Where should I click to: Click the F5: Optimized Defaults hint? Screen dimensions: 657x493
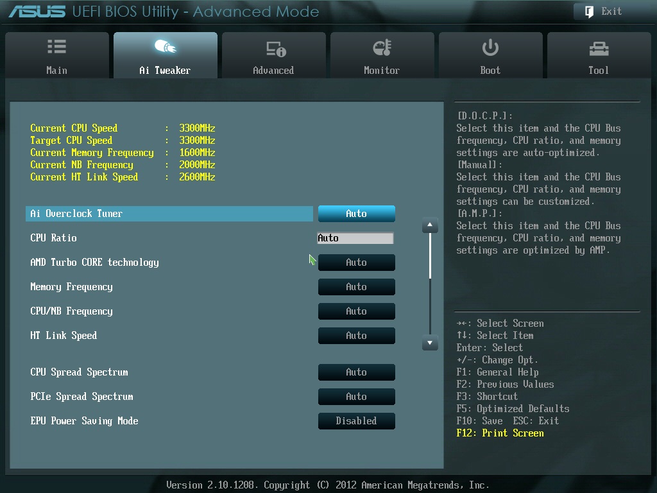[513, 409]
